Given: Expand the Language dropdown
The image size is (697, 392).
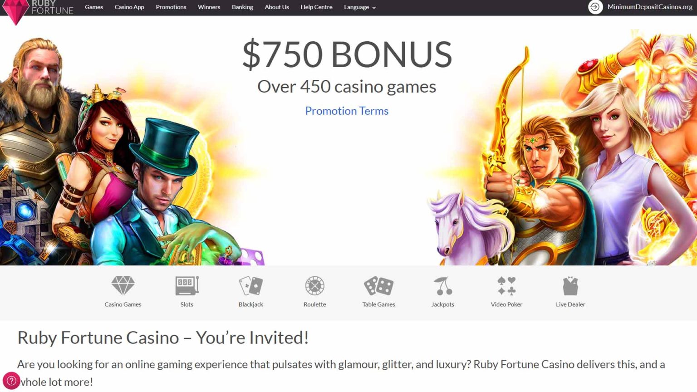Looking at the screenshot, I should tap(359, 7).
